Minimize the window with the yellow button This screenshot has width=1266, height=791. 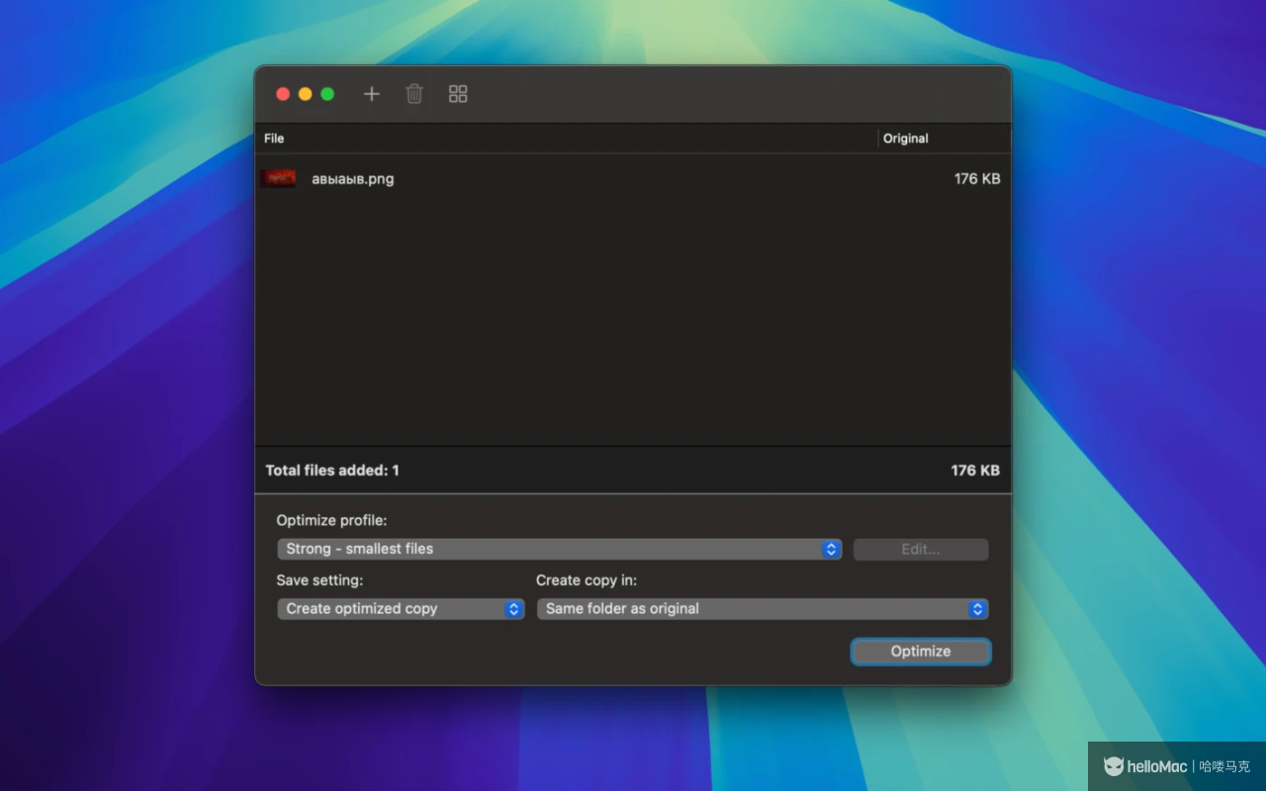(x=305, y=94)
